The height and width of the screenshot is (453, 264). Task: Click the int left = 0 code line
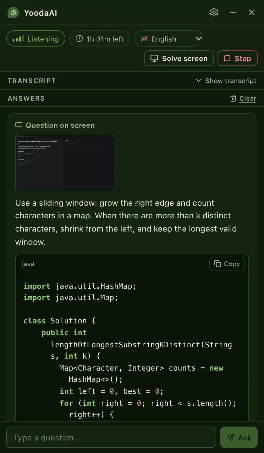click(112, 391)
